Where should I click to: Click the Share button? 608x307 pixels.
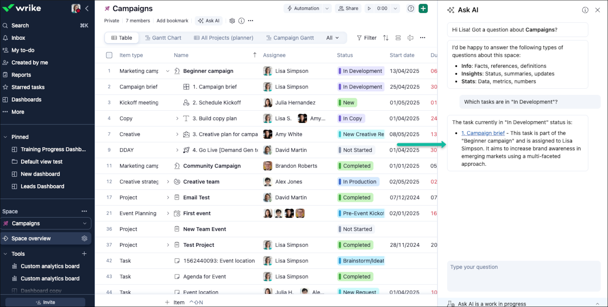tap(348, 9)
